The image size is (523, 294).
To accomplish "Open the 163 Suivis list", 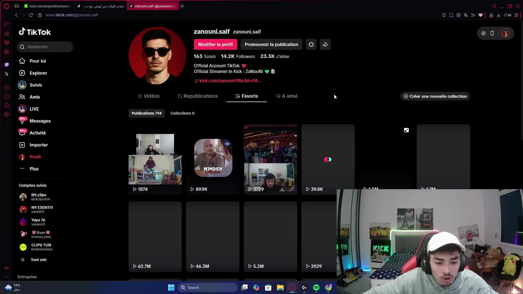I will coord(205,56).
